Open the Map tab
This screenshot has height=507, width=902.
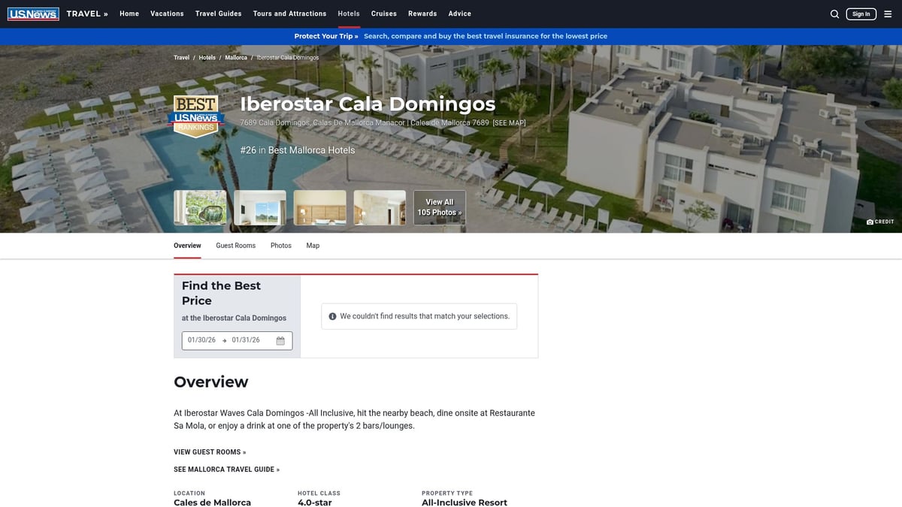tap(313, 245)
